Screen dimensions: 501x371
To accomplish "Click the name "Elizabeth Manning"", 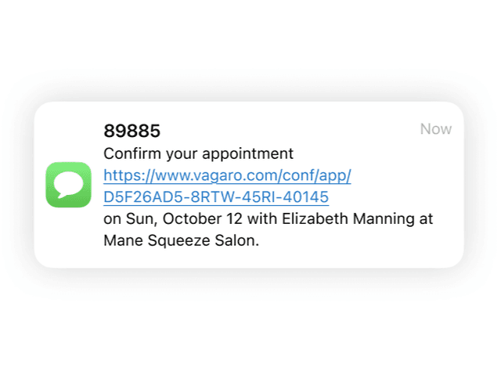I will click(x=345, y=218).
